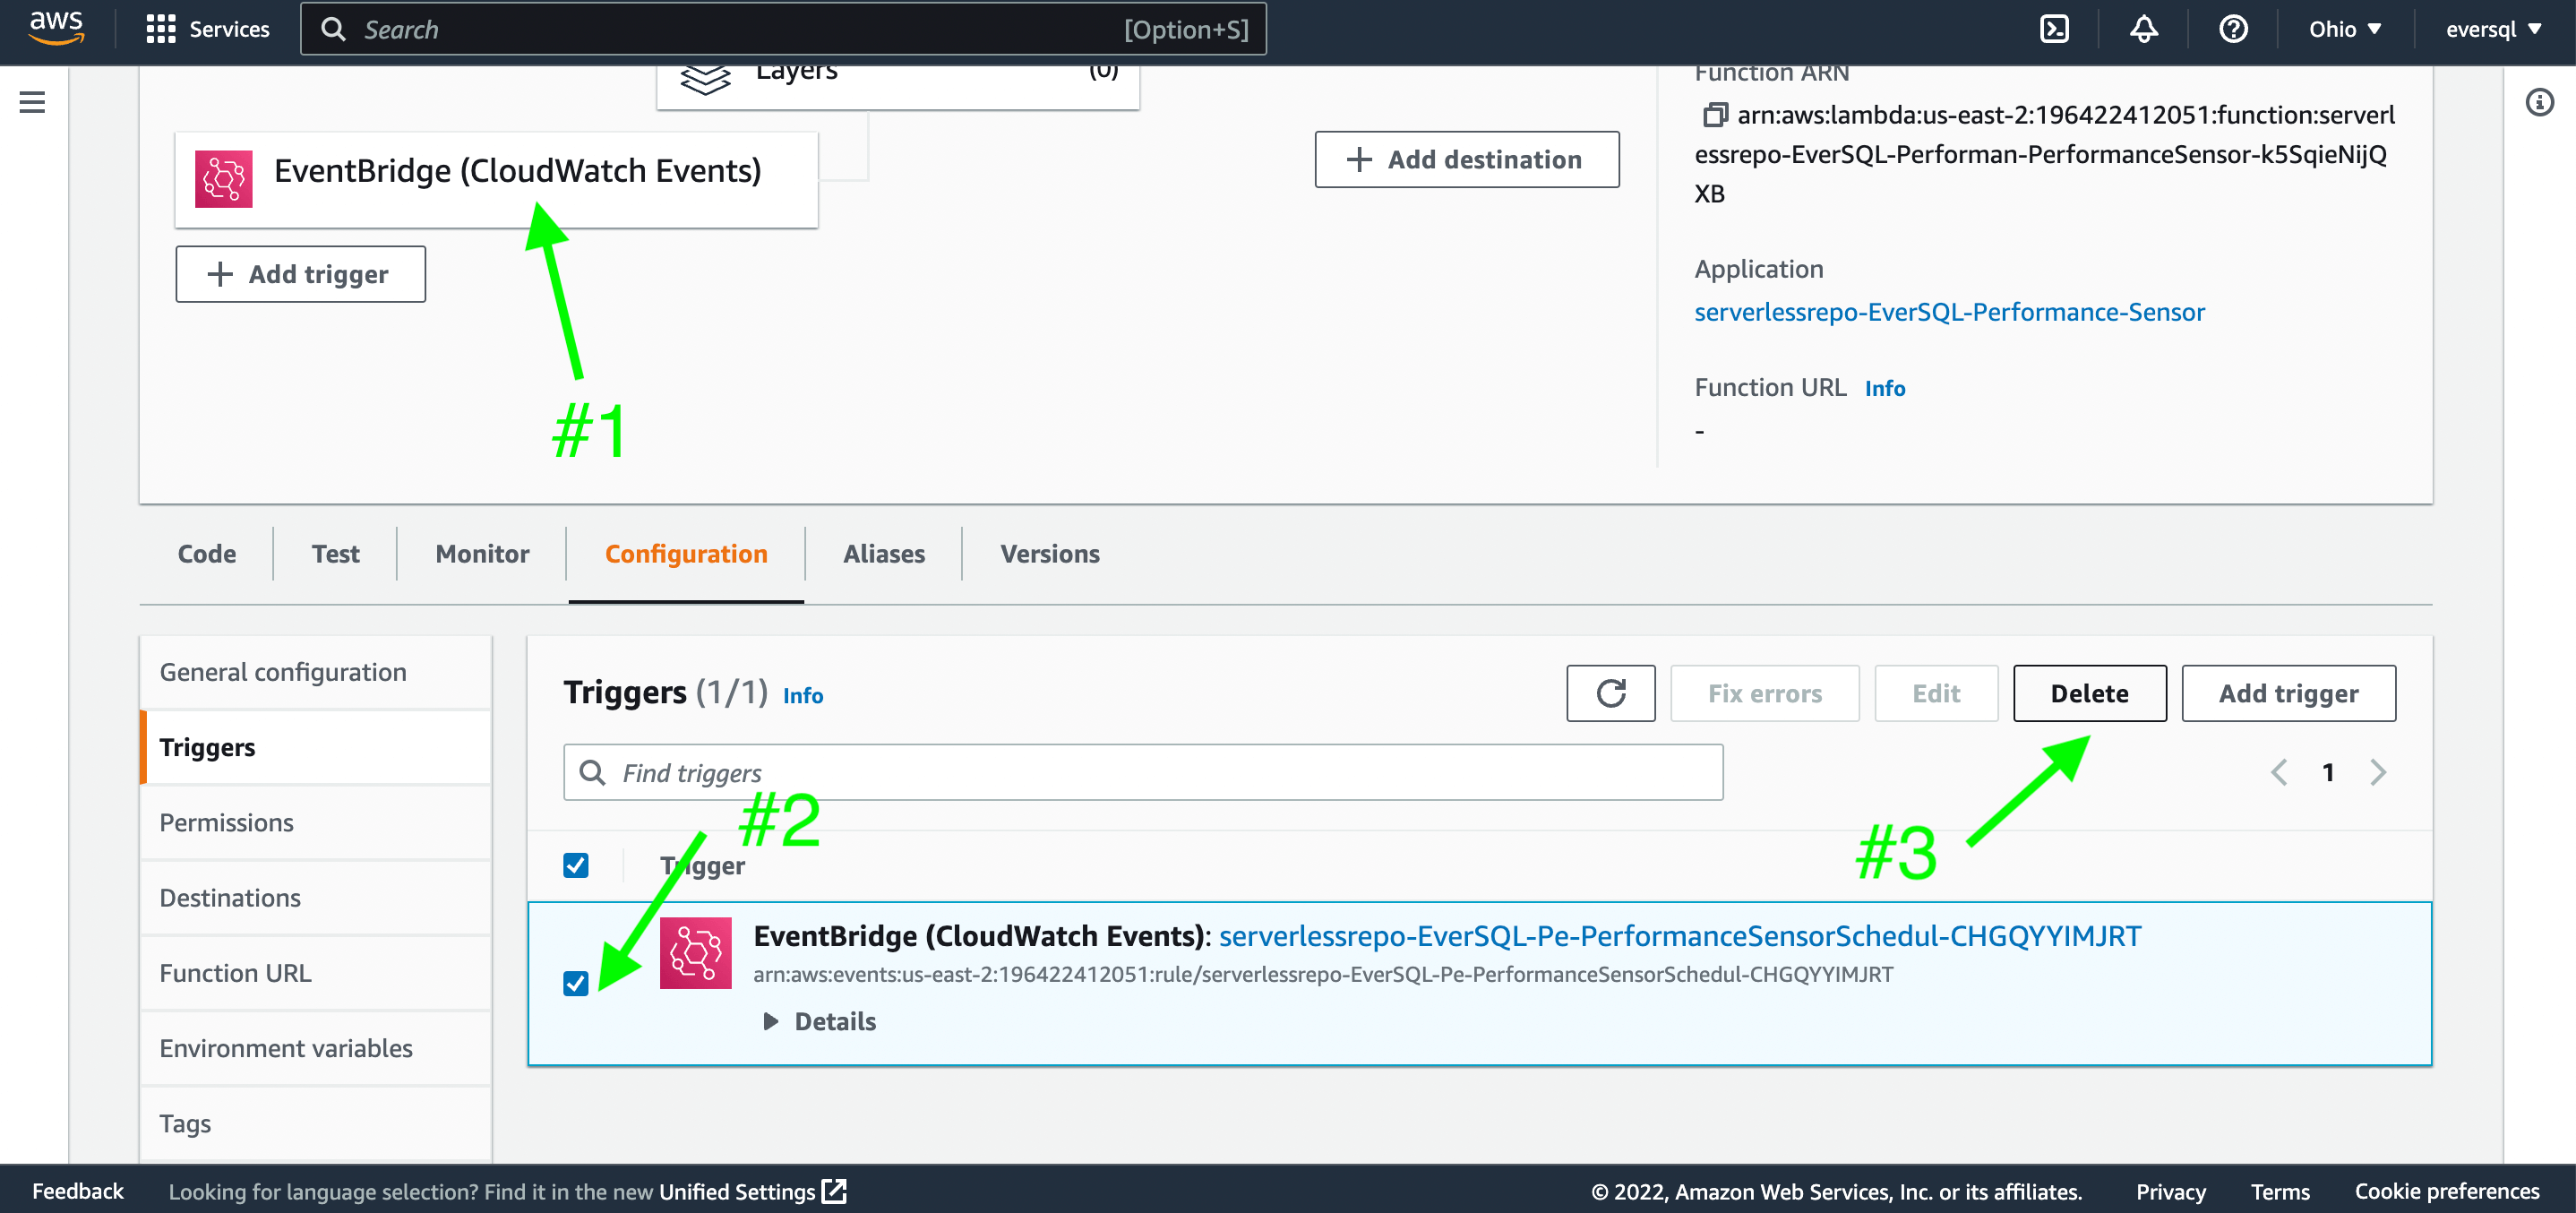Viewport: 2576px width, 1213px height.
Task: Open the serverlessrepo-EverSQL-Performance-Sensor application link
Action: 1949,312
